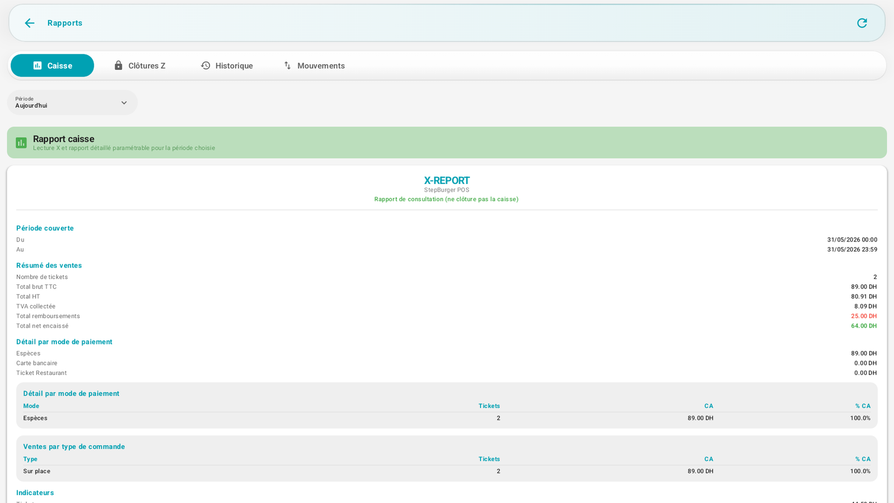Open the Clôtures Z tab

140,65
